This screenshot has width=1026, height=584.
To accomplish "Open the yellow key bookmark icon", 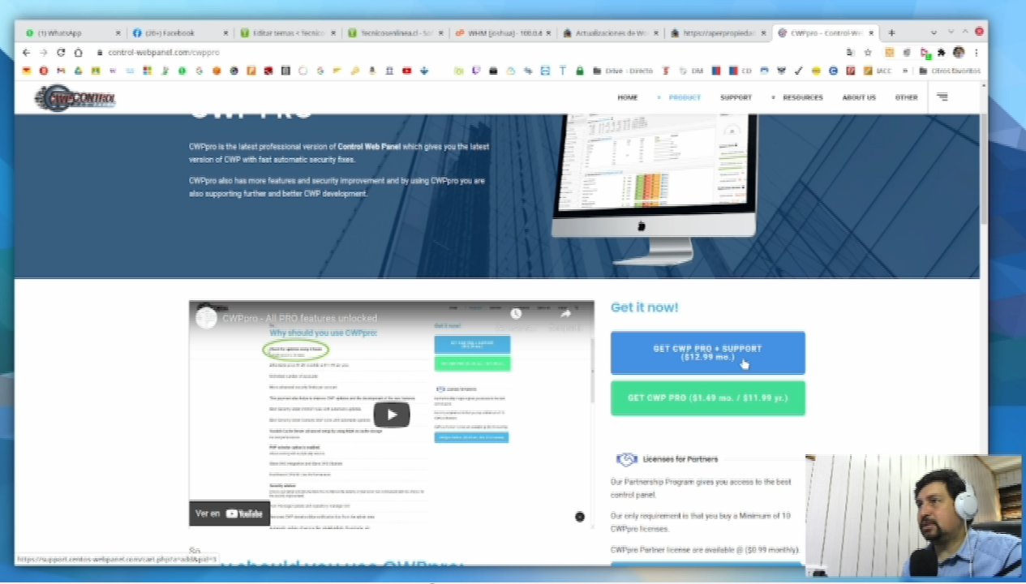I will [354, 71].
